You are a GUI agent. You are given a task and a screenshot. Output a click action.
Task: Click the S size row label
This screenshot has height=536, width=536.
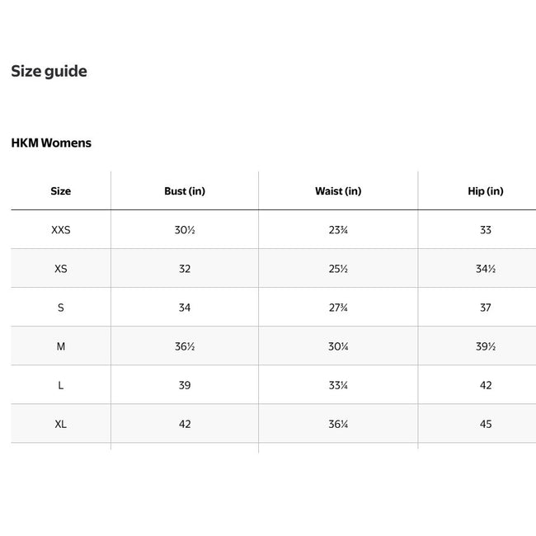(x=60, y=308)
